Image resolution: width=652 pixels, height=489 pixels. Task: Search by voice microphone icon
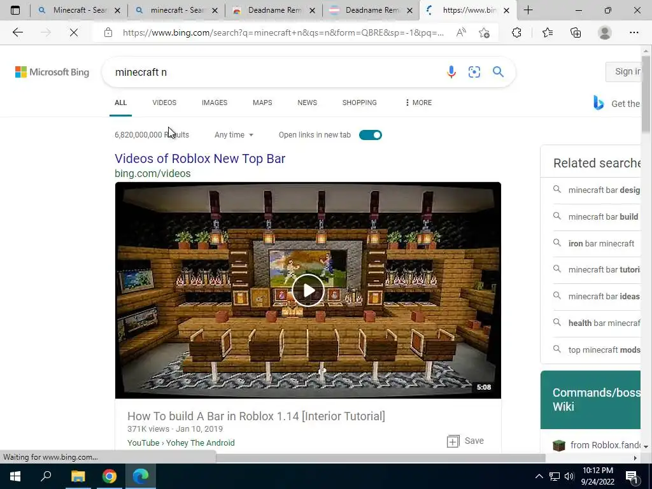pos(451,72)
